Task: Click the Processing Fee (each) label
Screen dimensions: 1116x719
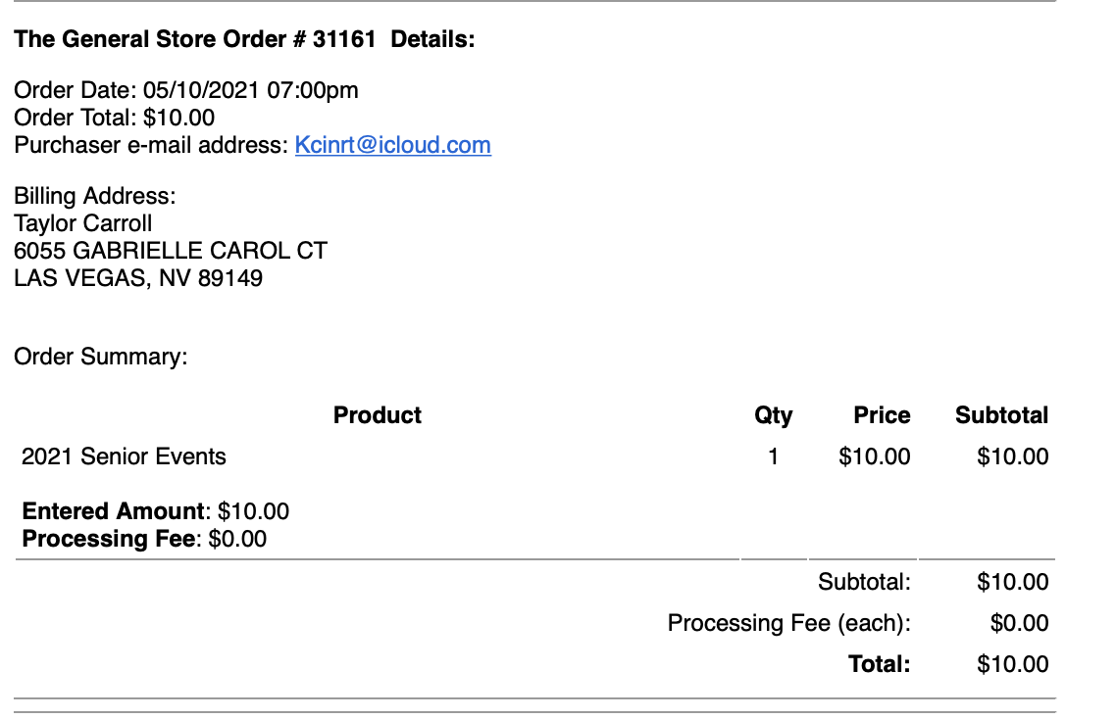Action: 788,623
